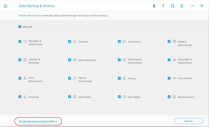Click the 'Data Backup & Restore' title
Viewport: 209px width, 127px height.
coord(37,6)
